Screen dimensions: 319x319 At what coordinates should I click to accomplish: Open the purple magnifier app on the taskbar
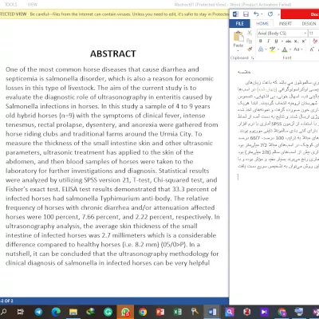click(230, 312)
